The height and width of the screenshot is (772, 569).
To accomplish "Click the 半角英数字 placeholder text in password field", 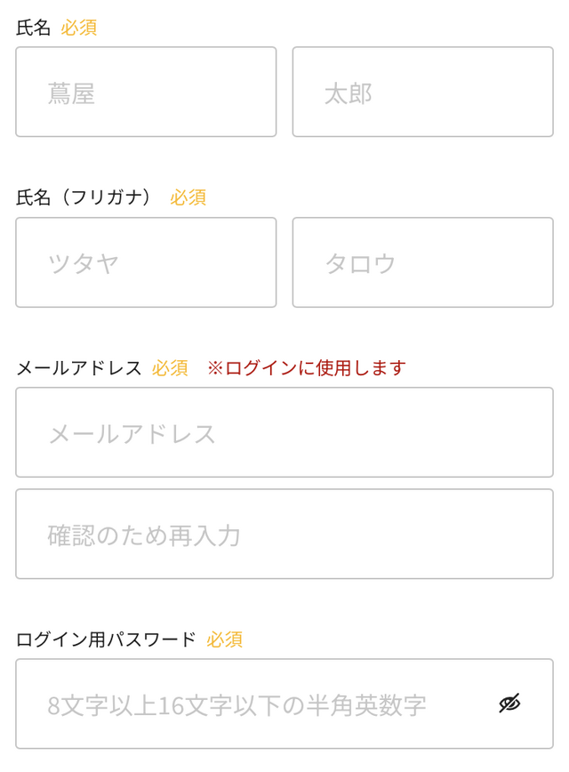I will 374,705.
